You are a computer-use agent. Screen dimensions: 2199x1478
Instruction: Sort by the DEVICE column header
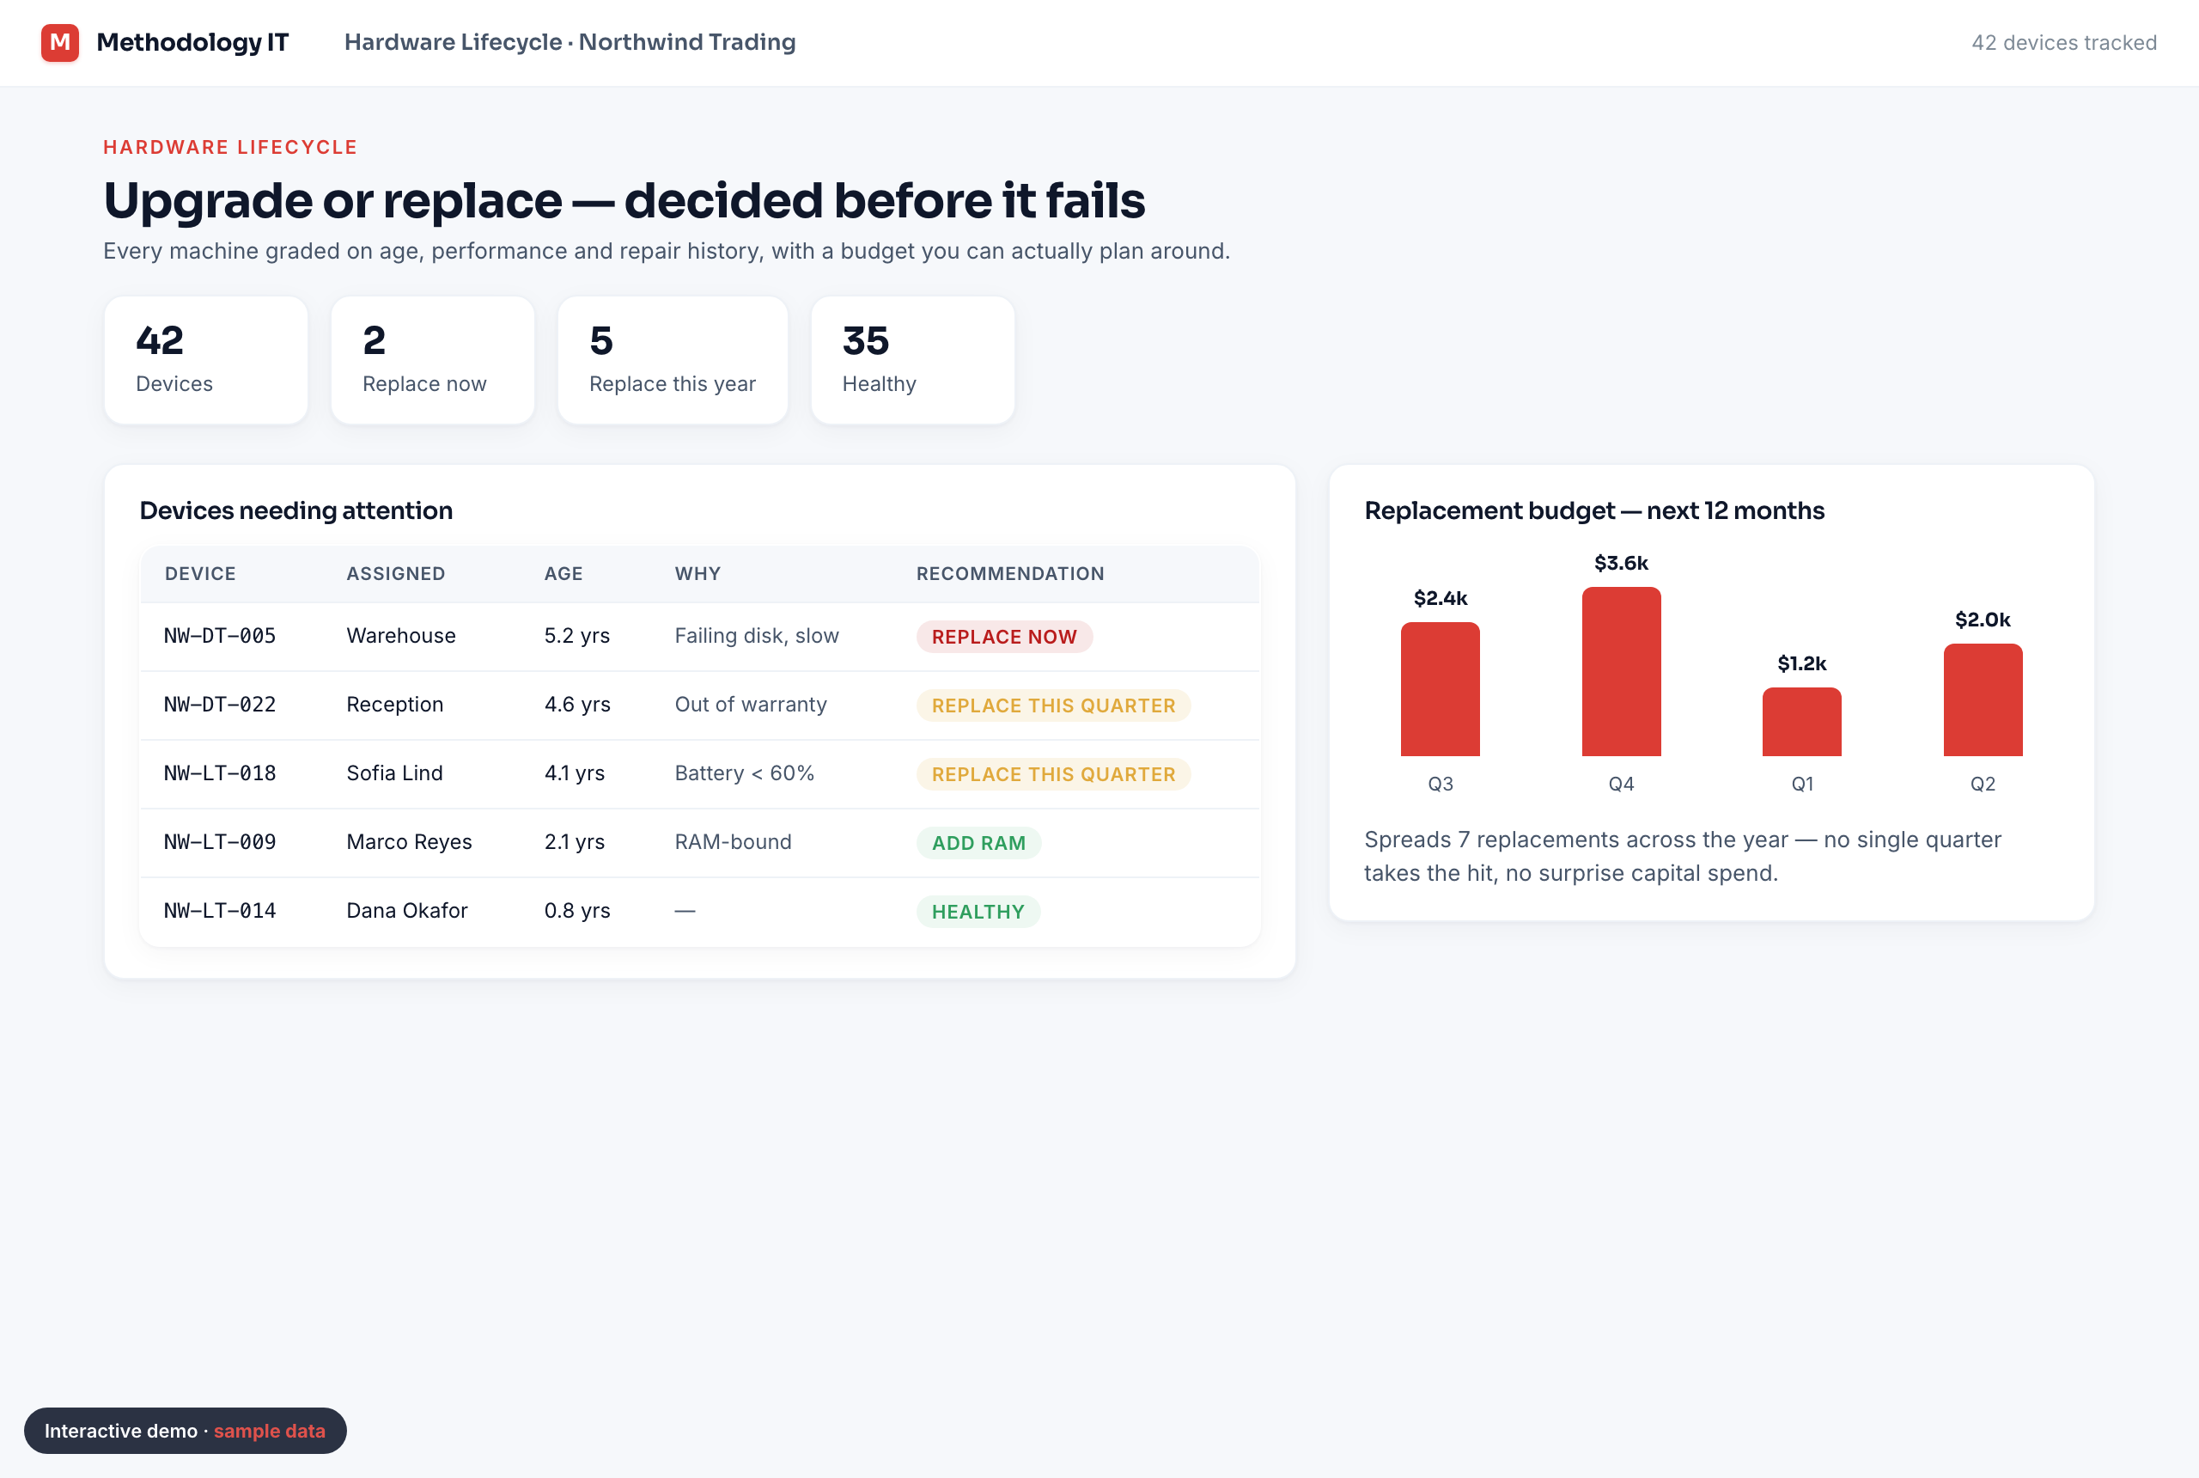tap(200, 573)
